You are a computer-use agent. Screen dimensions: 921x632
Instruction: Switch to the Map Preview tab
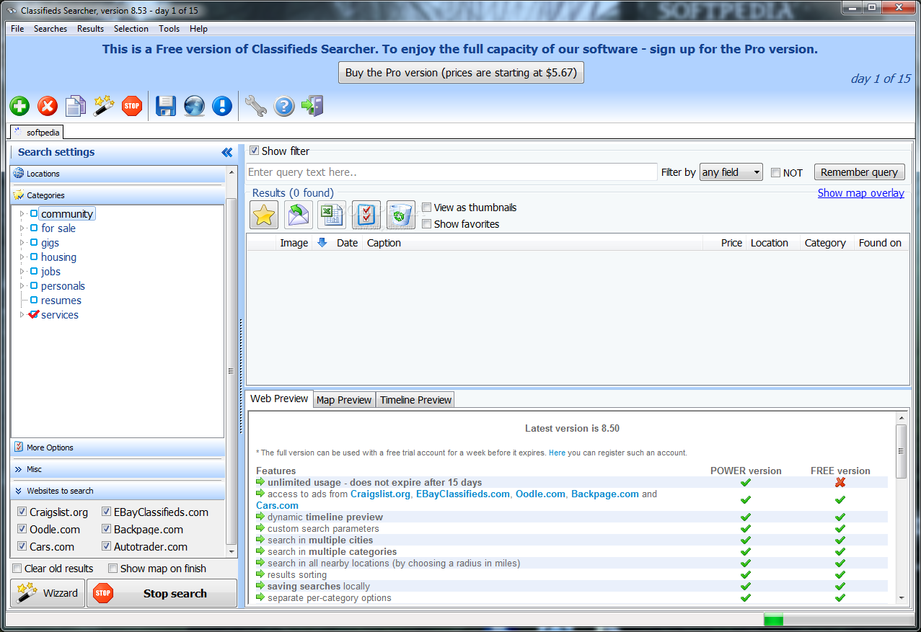click(x=344, y=400)
